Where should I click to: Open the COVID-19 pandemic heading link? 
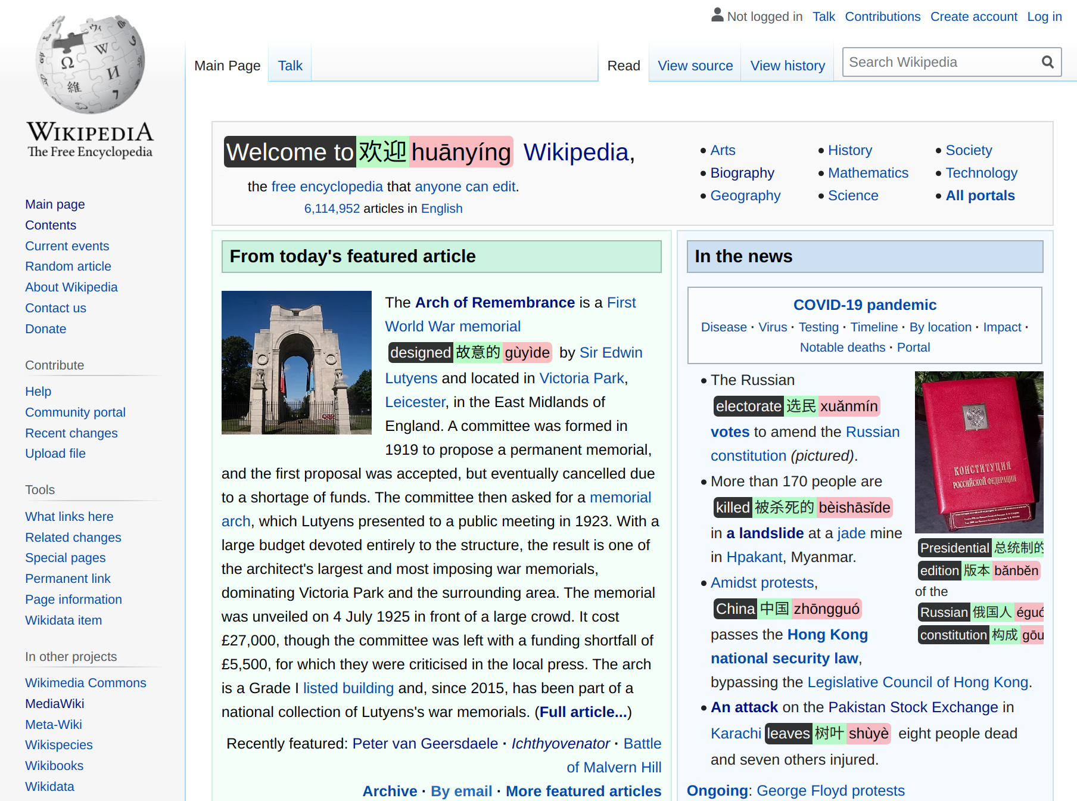point(865,305)
